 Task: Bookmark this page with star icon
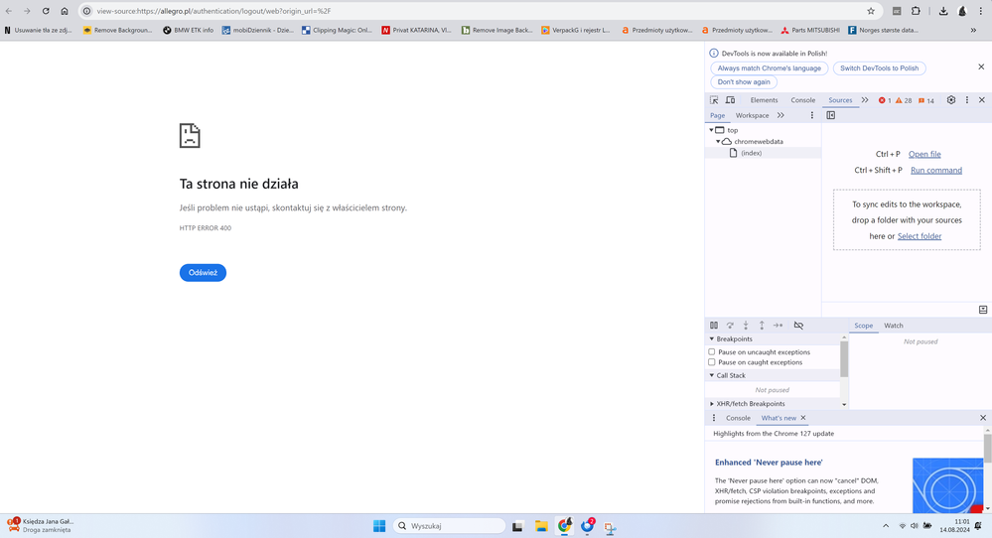(871, 11)
